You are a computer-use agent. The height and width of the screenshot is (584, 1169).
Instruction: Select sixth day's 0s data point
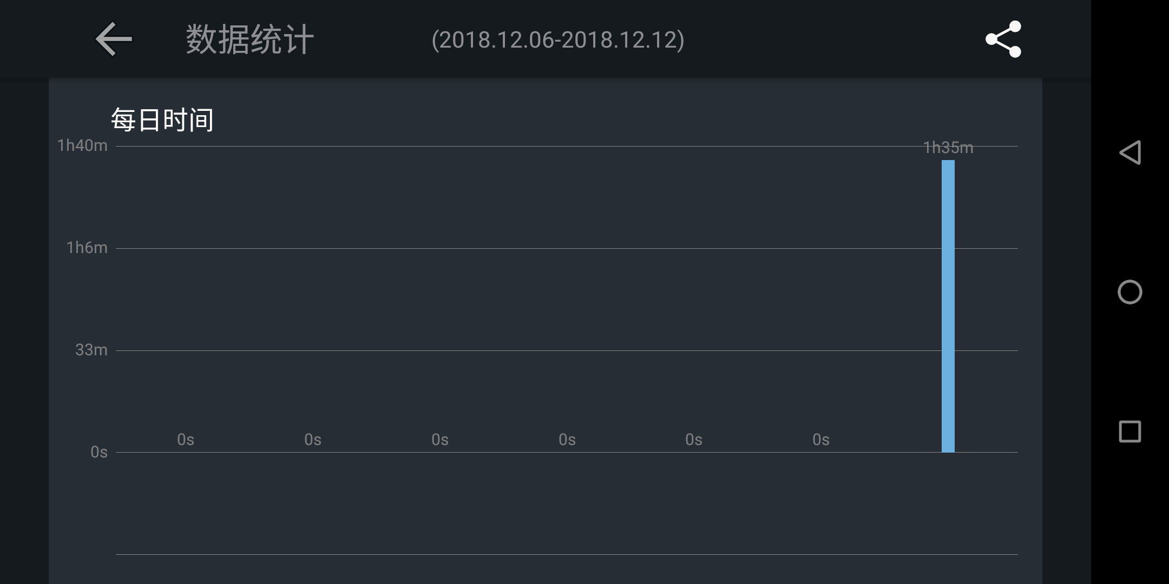821,440
